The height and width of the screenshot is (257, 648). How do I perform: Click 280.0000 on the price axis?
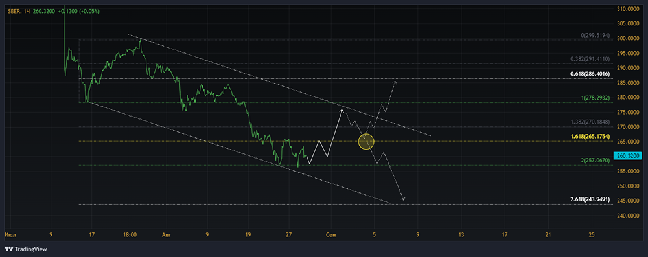628,98
